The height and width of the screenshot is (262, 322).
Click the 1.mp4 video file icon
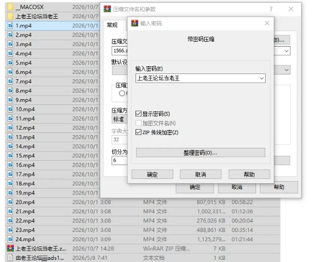click(10, 25)
